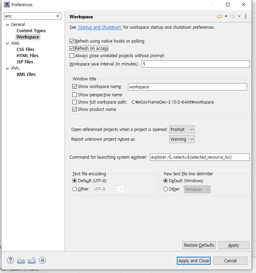Click Apply and Close button
The width and height of the screenshot is (256, 273).
tap(194, 261)
